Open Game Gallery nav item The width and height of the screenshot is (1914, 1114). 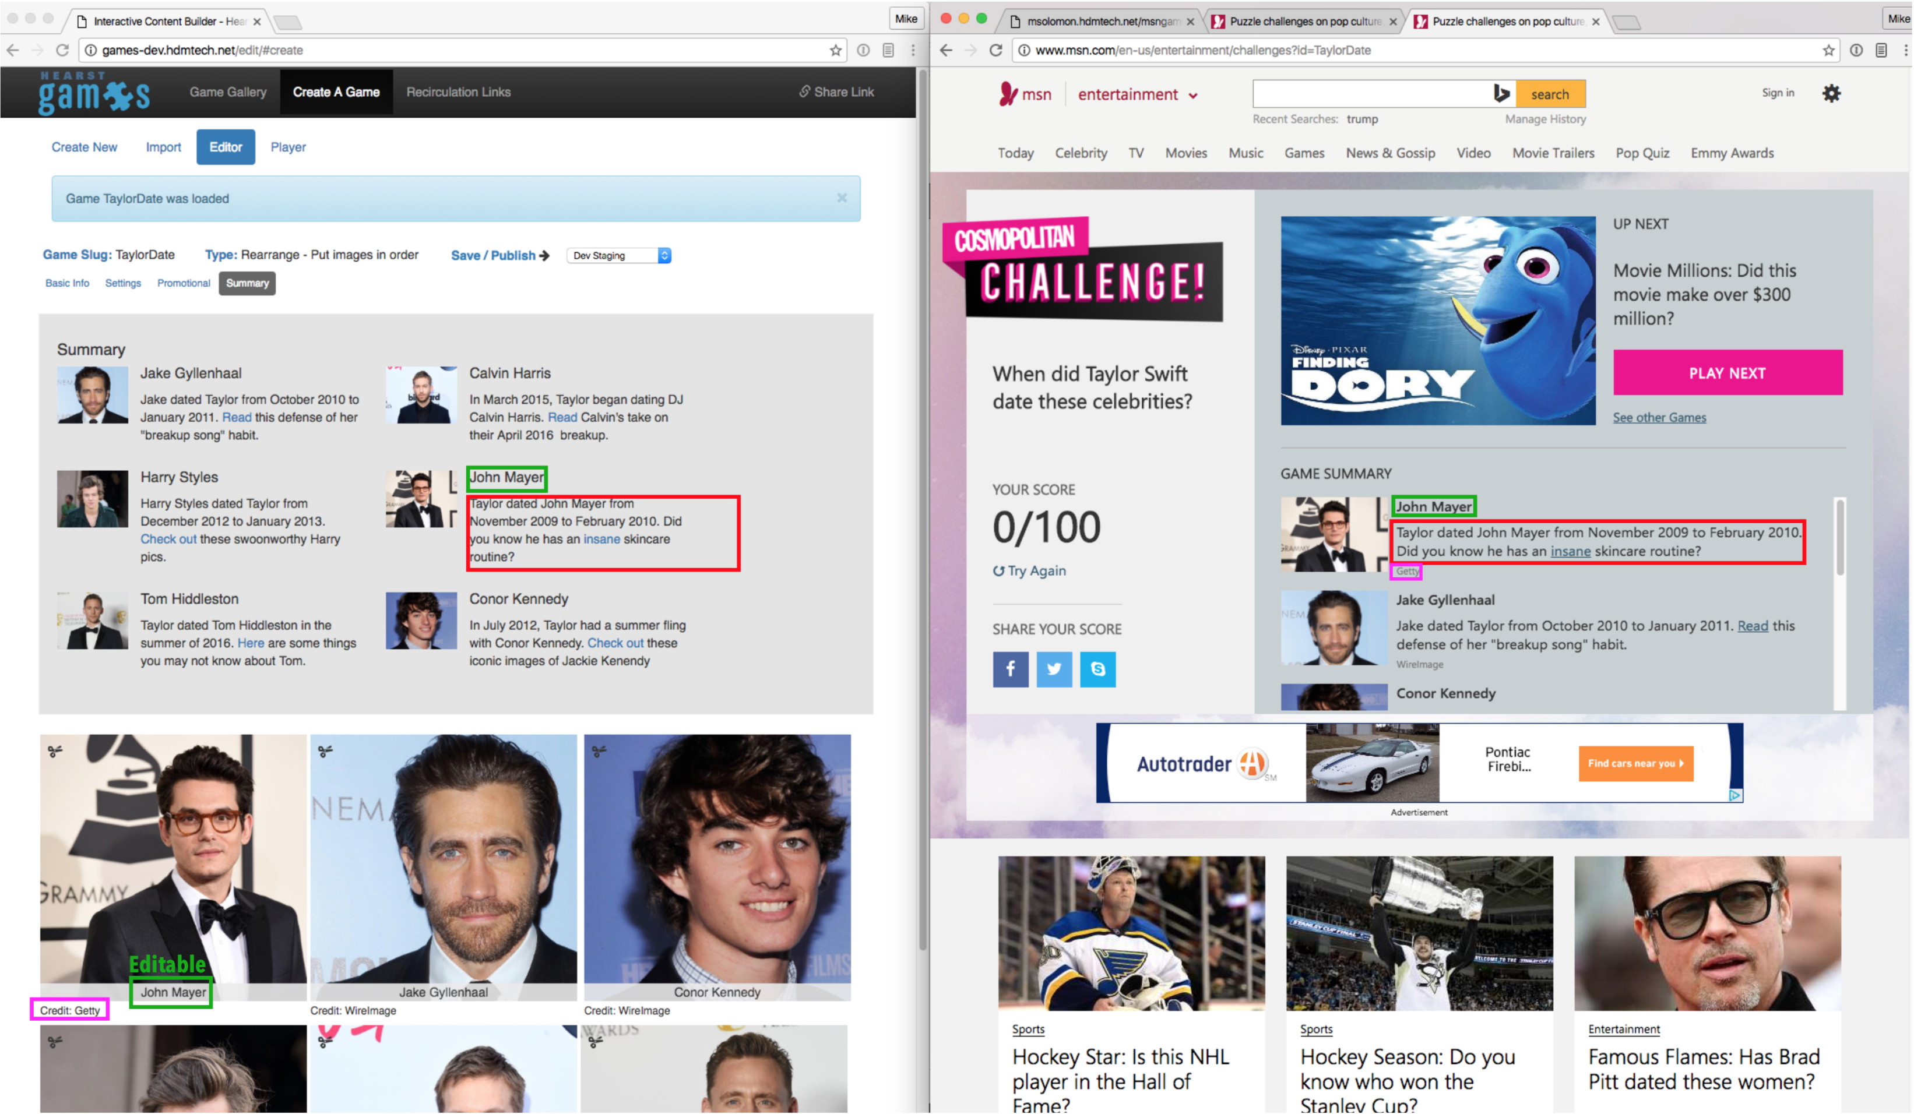(228, 92)
